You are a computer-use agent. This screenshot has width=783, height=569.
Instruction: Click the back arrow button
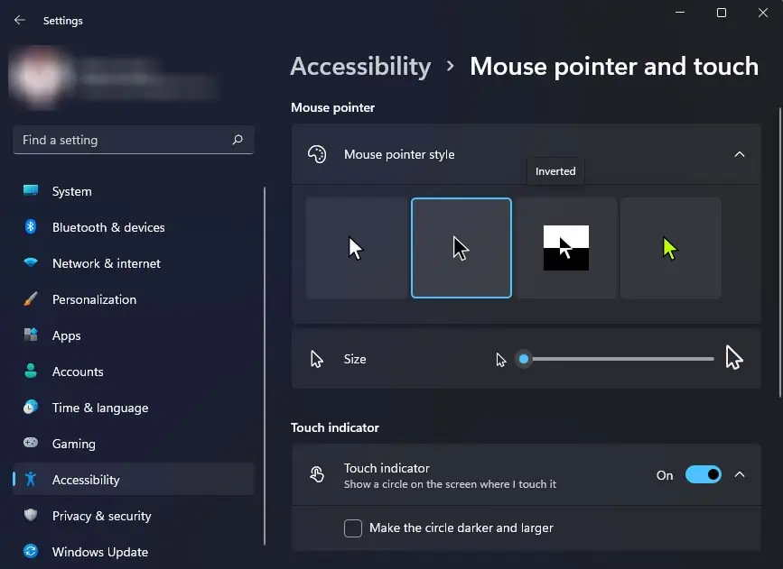coord(18,20)
